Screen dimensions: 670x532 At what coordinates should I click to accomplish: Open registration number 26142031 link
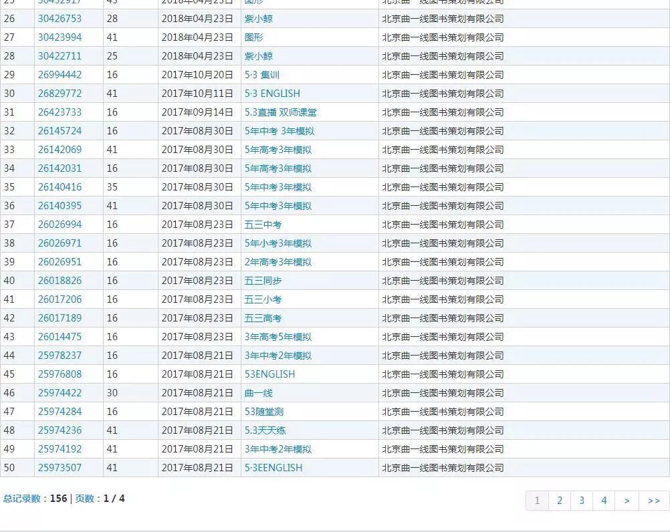point(60,168)
